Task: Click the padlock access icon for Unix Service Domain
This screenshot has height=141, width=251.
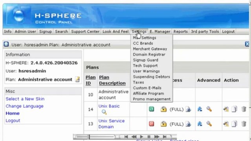Action: 163,124
